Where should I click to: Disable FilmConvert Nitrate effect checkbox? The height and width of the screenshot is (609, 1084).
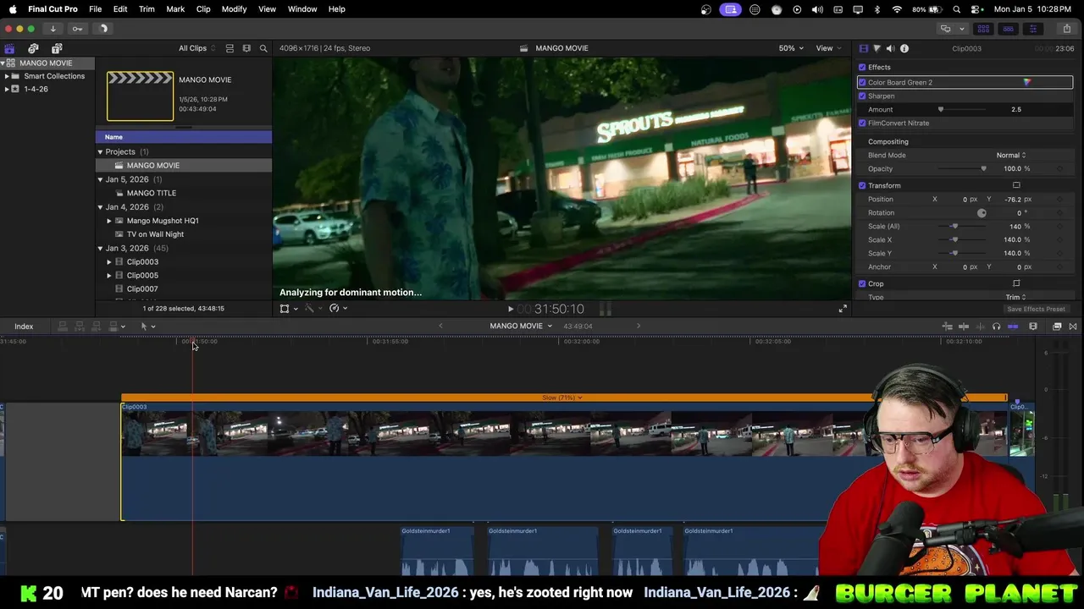[x=862, y=123]
